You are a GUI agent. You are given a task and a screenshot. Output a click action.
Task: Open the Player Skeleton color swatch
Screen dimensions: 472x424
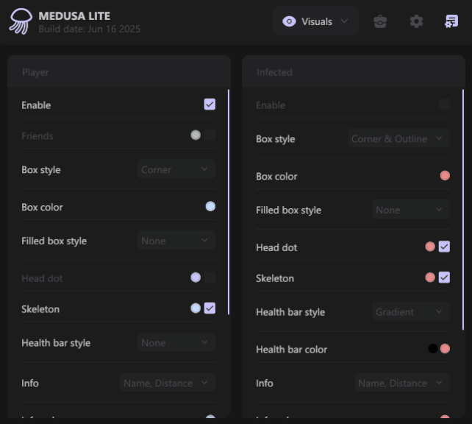(196, 308)
